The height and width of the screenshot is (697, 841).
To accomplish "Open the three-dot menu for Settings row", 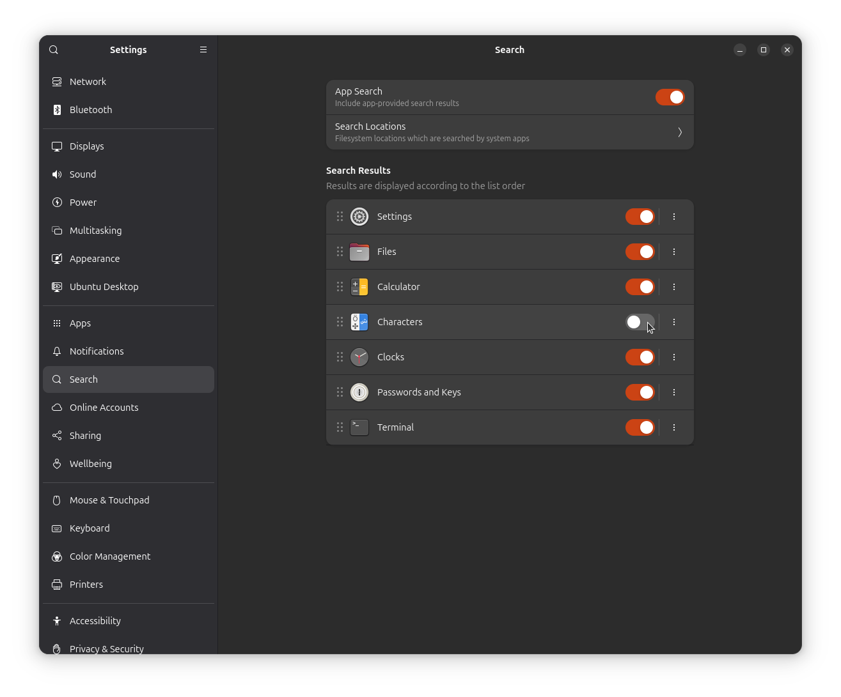I will tap(674, 217).
